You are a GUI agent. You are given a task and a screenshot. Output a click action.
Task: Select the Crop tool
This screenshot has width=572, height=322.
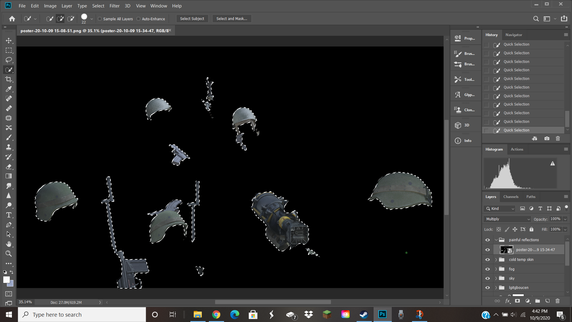9,79
